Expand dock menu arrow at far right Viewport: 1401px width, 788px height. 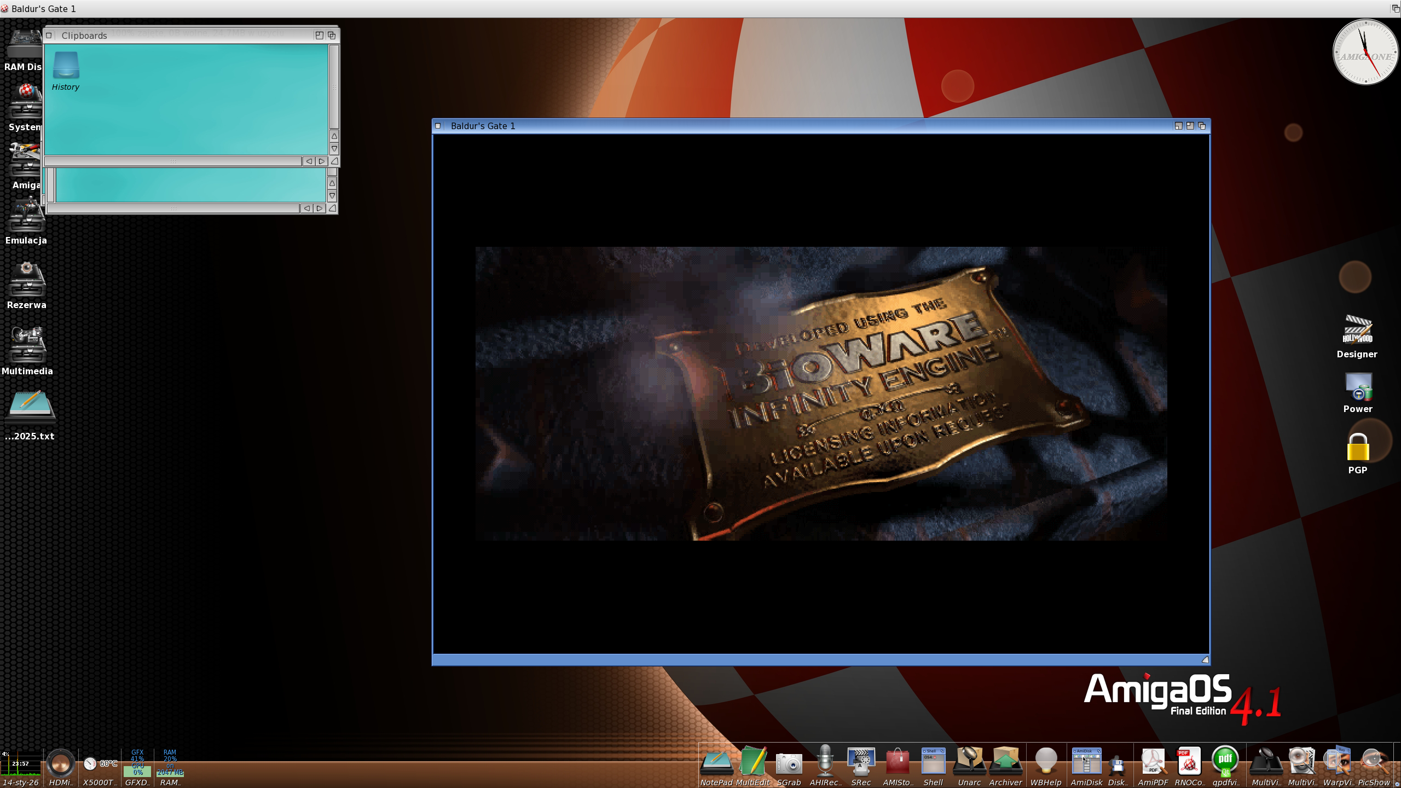1396,784
